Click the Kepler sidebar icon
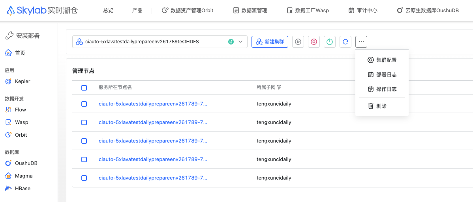Screen dimensions: 473x202 click(8, 81)
